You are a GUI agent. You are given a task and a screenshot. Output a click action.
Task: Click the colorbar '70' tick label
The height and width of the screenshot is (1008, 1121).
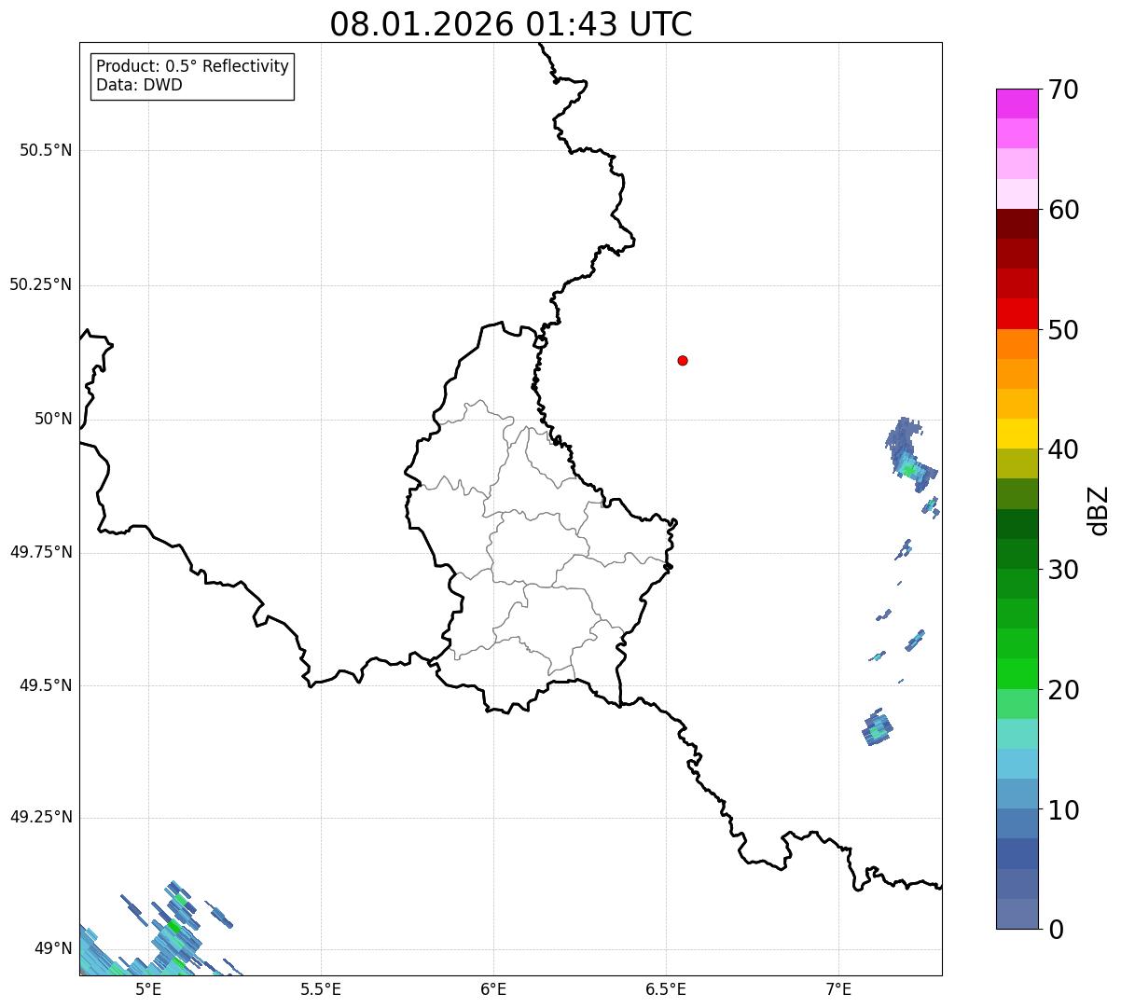pos(1063,90)
